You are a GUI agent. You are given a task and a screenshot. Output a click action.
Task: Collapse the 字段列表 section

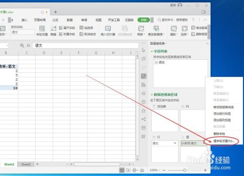point(152,52)
